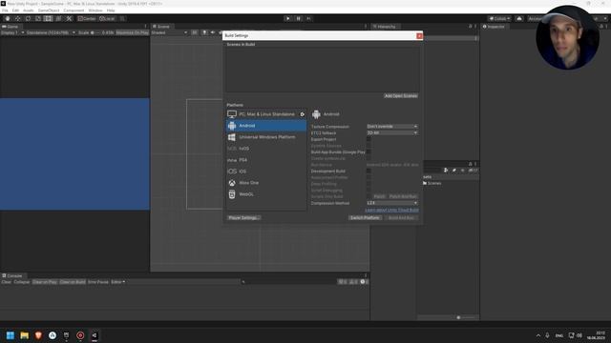Open the Game view resolution dropdown
The image size is (611, 343).
(51, 32)
